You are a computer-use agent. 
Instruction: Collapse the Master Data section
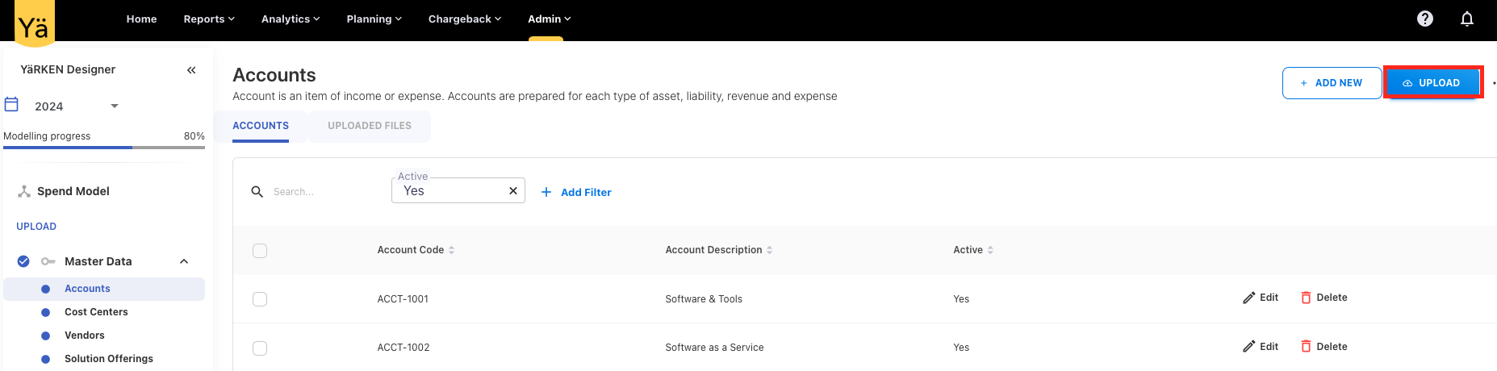point(184,261)
